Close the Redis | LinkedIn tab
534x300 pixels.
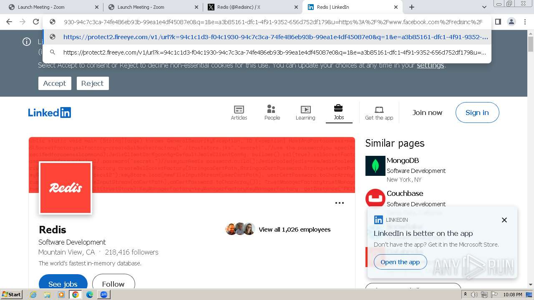click(396, 7)
